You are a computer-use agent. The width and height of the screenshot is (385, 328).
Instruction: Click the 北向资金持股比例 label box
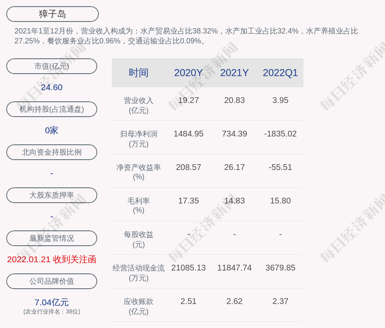51,152
